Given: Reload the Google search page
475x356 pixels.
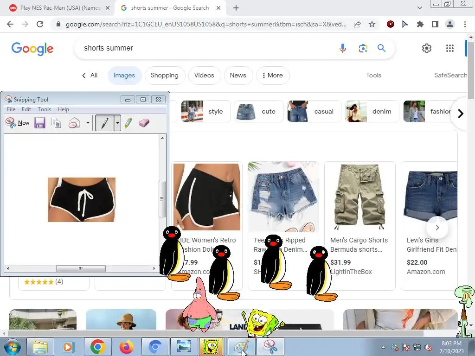Looking at the screenshot, I should pyautogui.click(x=40, y=24).
